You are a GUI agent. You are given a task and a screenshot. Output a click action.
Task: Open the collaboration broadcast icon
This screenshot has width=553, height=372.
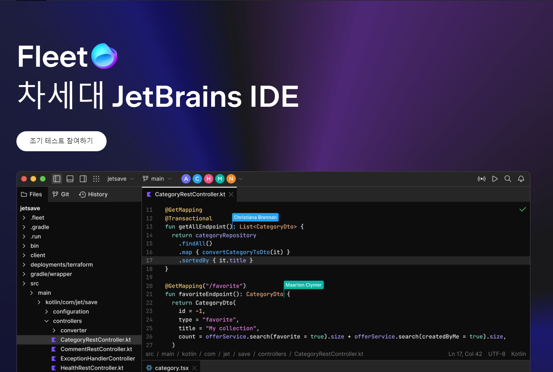481,179
